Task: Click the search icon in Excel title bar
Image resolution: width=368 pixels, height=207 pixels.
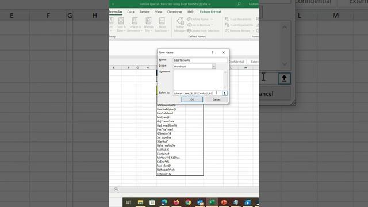Action: (239, 4)
